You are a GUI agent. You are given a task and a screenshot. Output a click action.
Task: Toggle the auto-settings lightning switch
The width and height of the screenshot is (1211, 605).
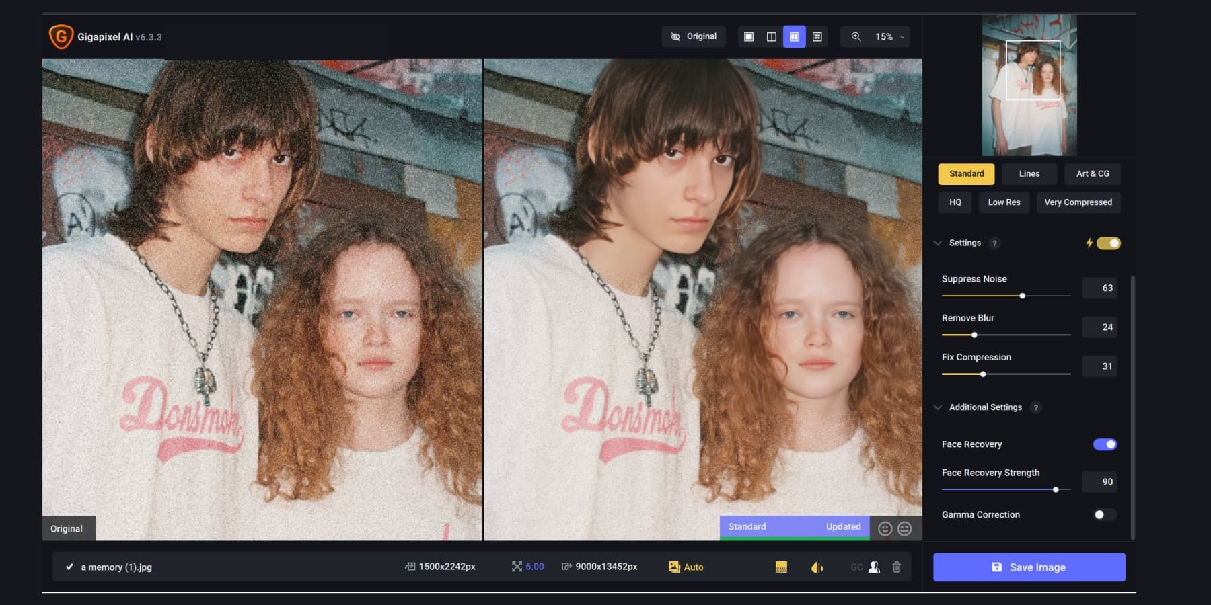1108,243
